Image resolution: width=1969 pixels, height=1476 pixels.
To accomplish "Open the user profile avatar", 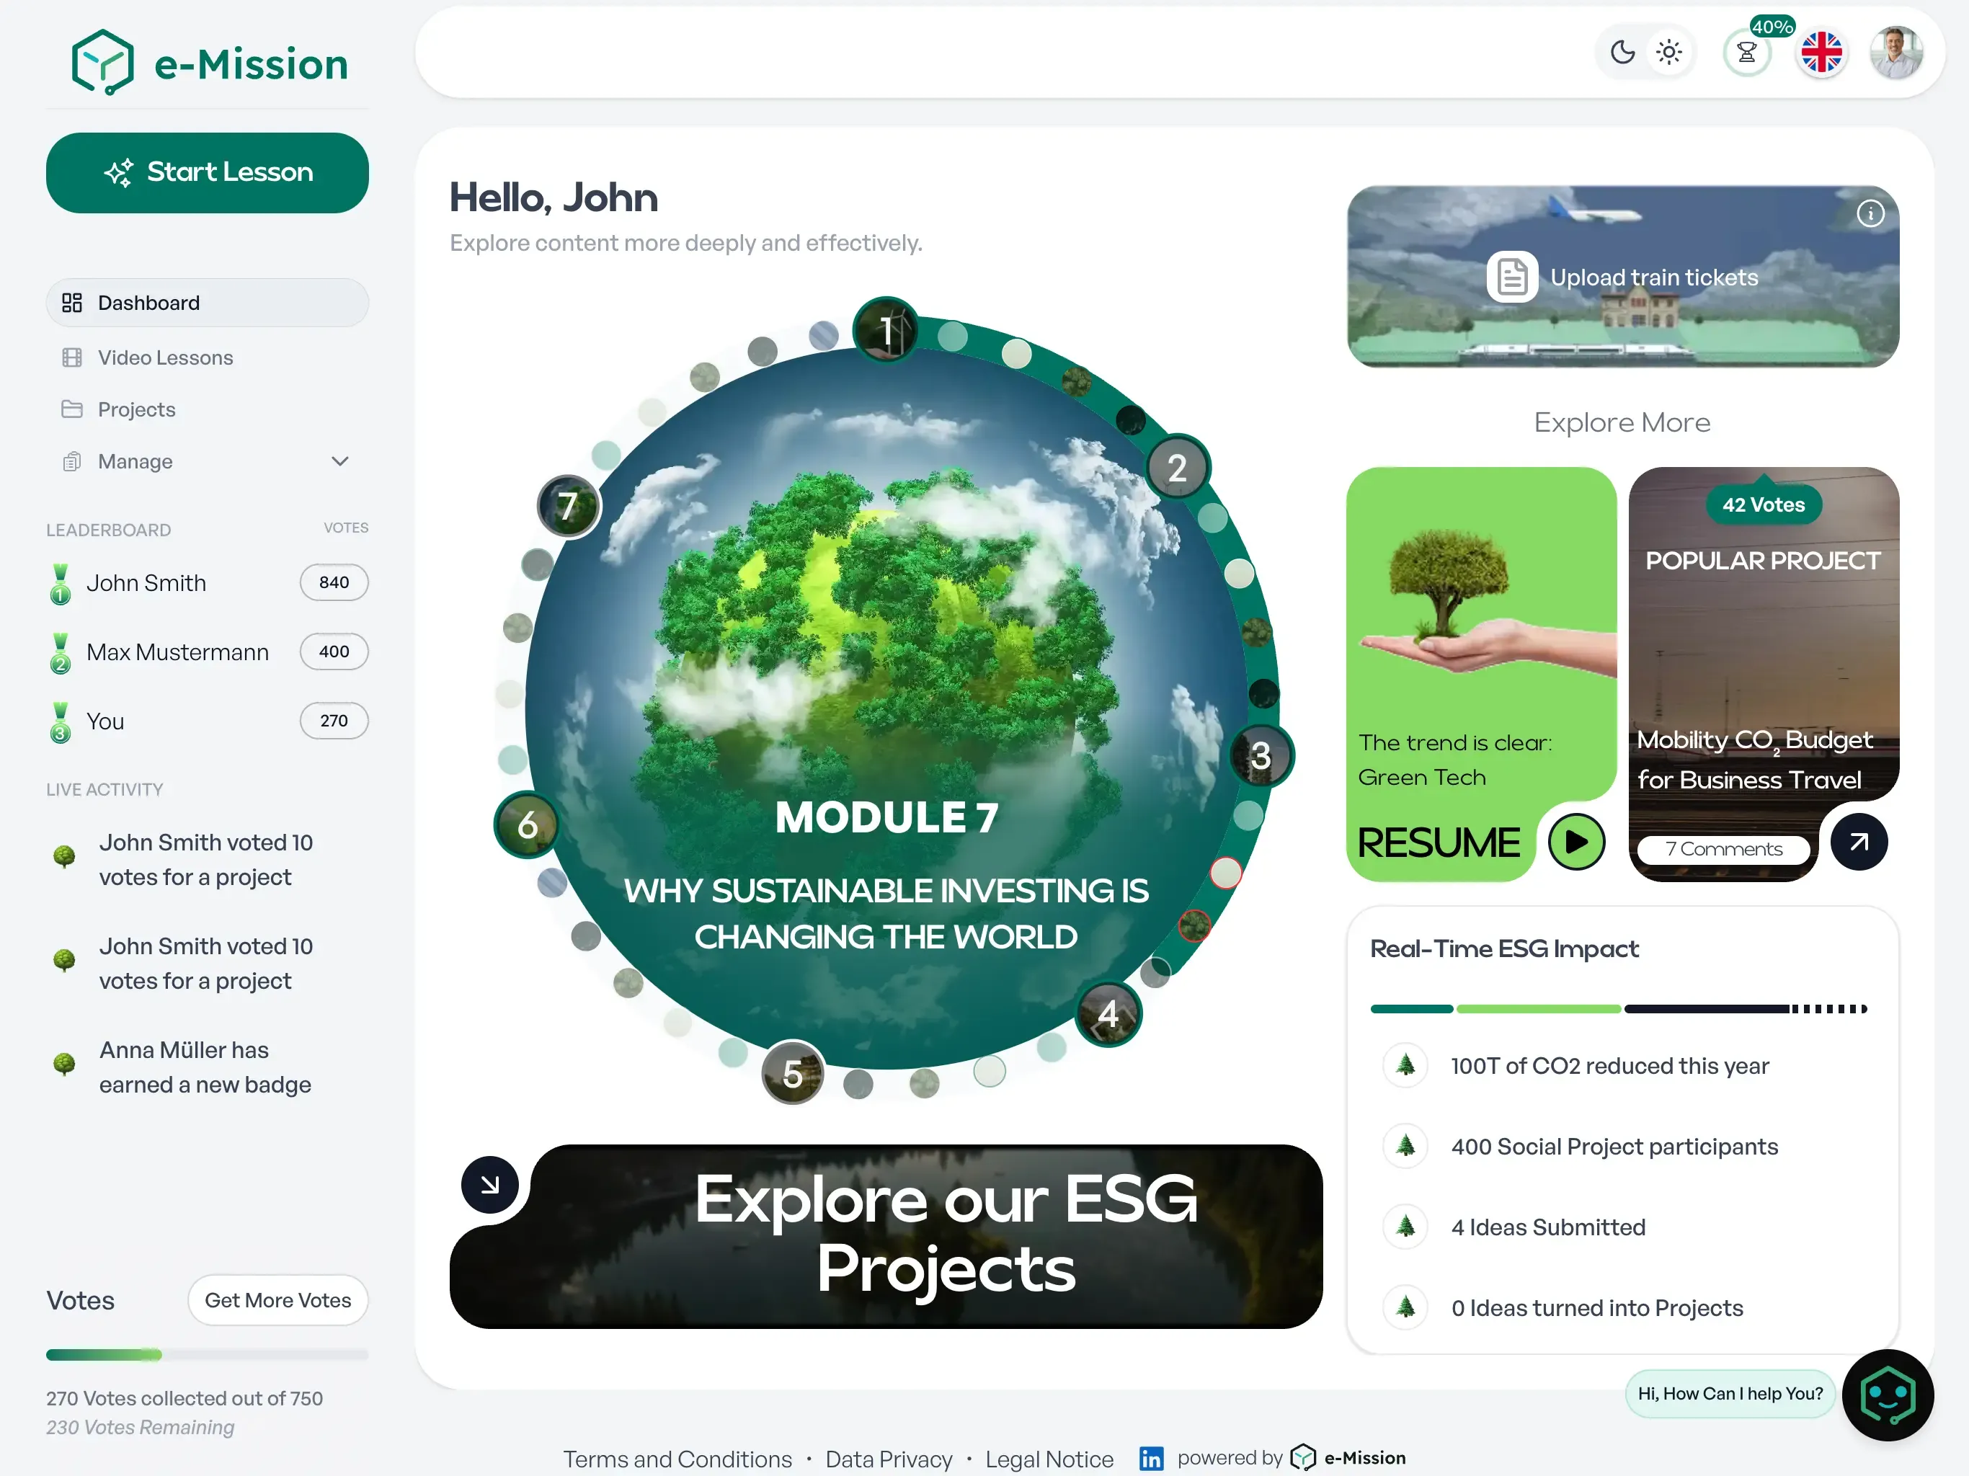I will pyautogui.click(x=1896, y=53).
